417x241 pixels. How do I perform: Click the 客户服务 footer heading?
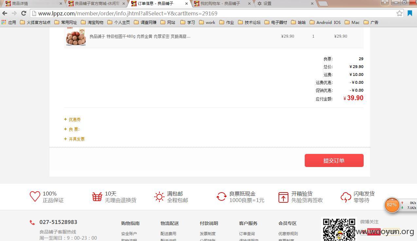point(248,223)
